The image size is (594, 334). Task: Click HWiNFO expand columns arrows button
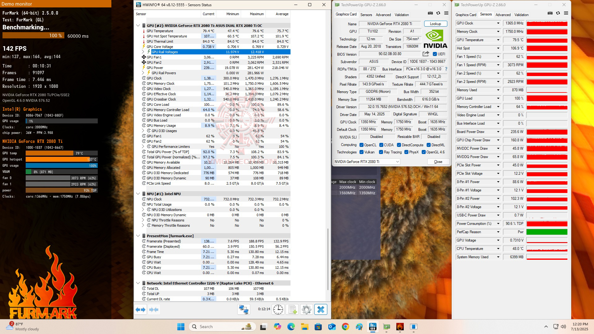tap(141, 310)
